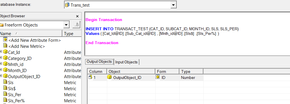The height and width of the screenshot is (104, 290).
Task: Select the Number type cell
Action: point(191,77)
